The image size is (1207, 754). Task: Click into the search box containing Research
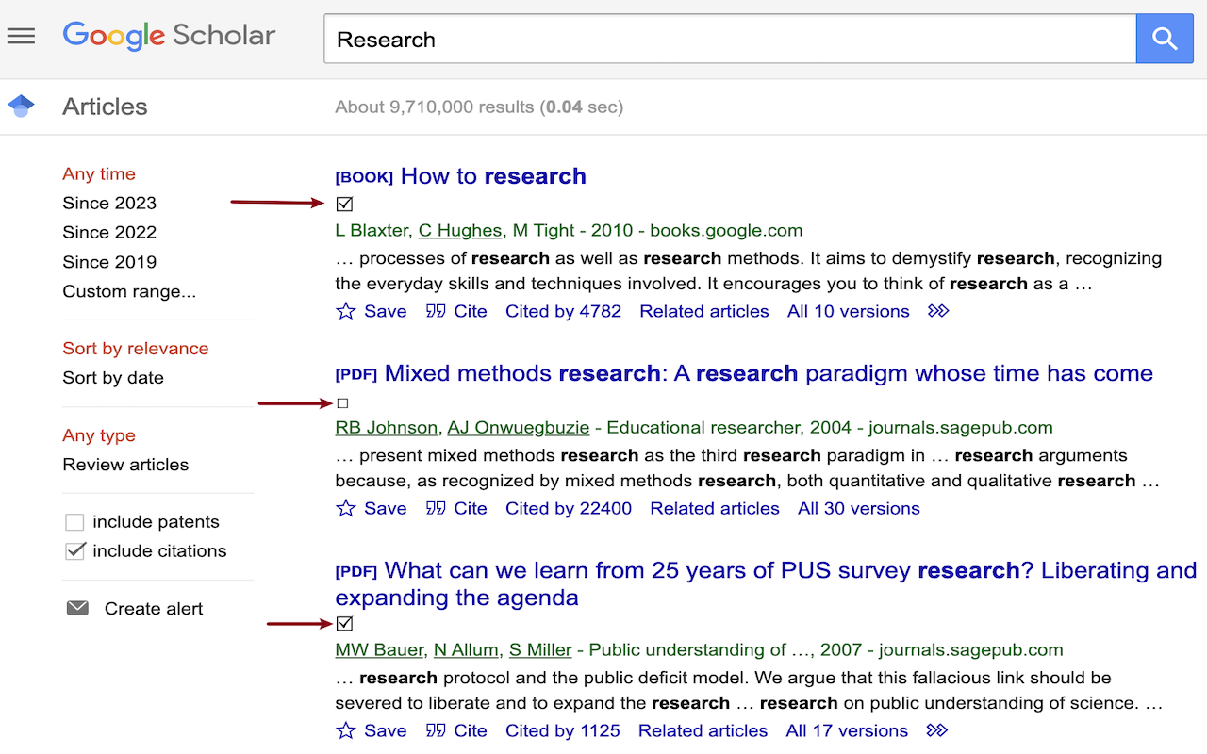tap(730, 39)
